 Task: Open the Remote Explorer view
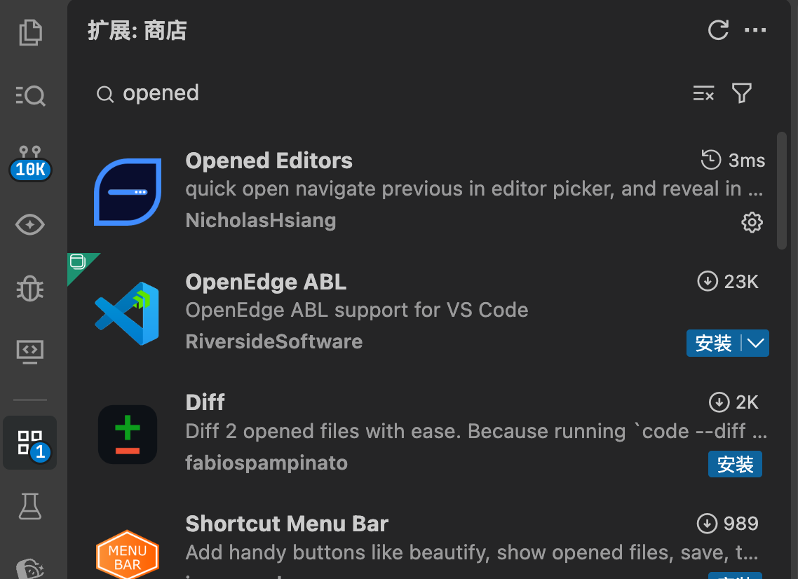pyautogui.click(x=30, y=350)
